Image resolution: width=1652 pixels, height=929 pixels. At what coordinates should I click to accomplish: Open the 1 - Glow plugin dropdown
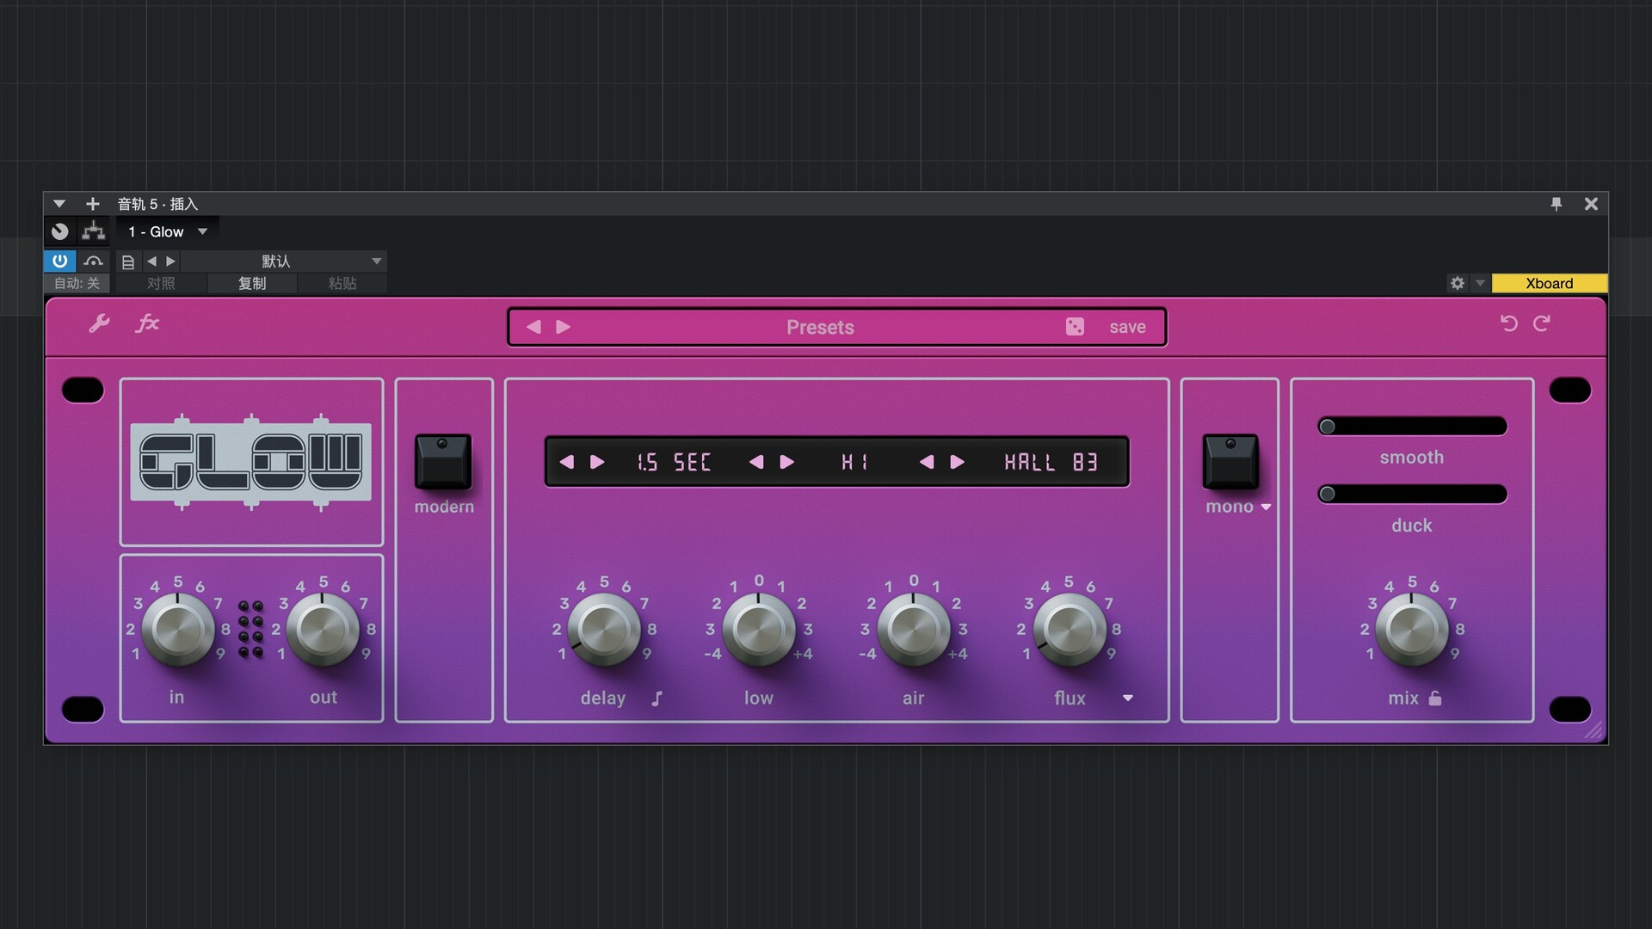click(166, 231)
